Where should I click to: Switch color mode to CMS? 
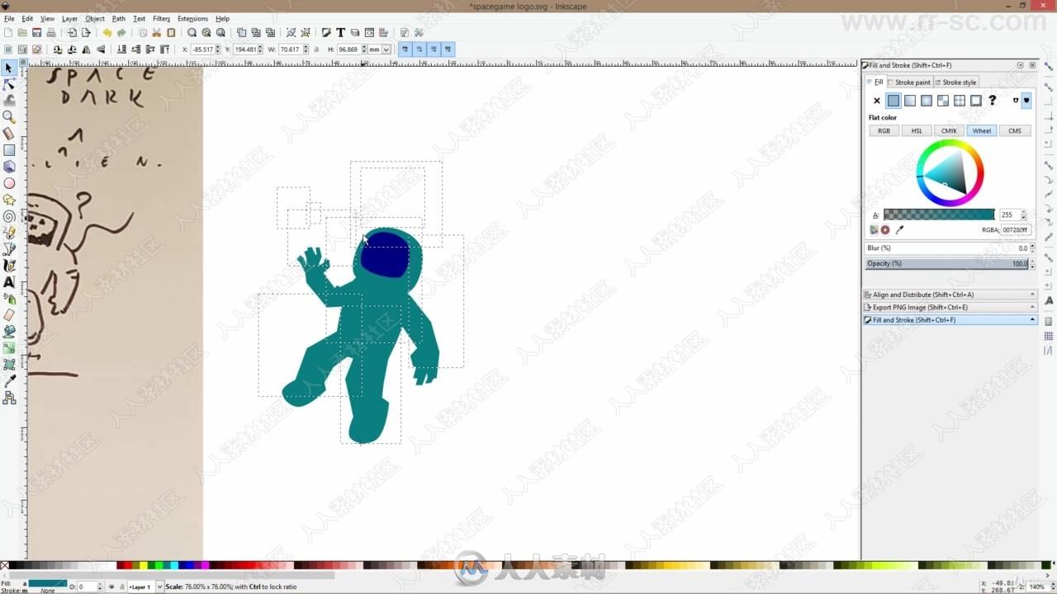1015,131
